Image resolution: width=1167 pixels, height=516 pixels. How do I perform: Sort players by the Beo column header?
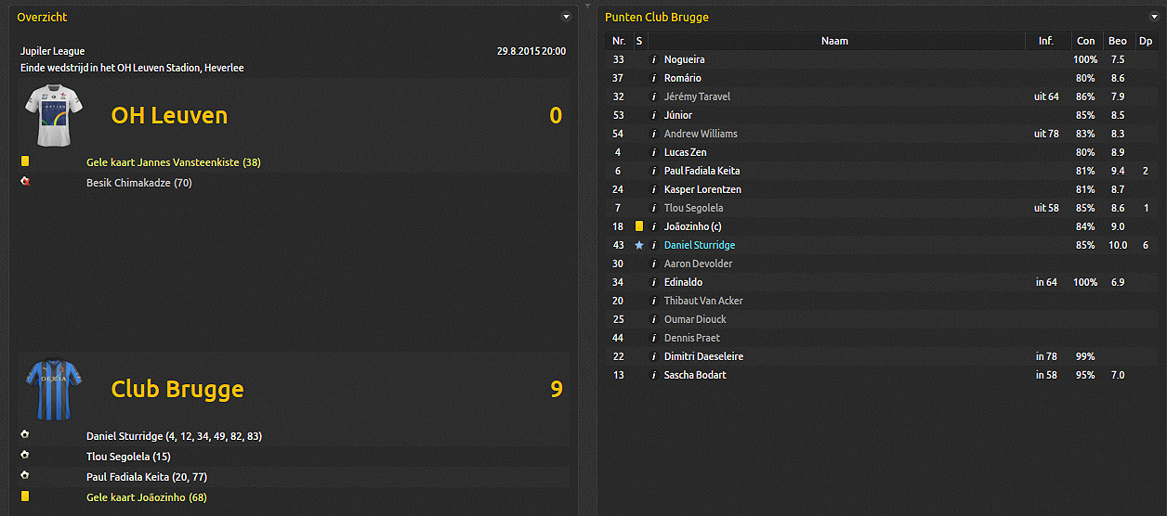[x=1117, y=41]
